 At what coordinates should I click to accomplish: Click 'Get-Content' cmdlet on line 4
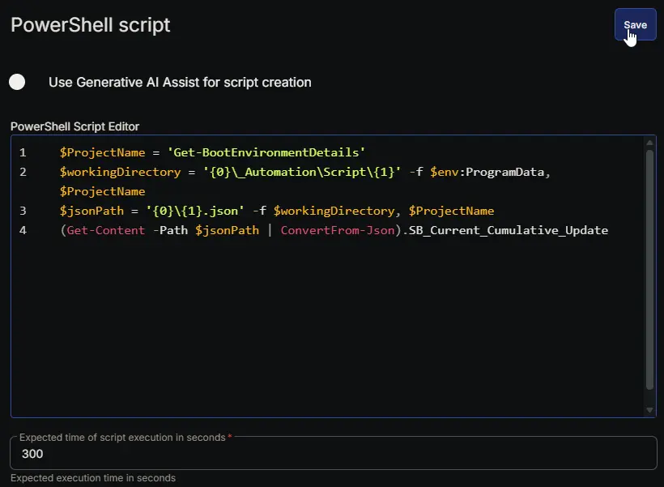[106, 230]
